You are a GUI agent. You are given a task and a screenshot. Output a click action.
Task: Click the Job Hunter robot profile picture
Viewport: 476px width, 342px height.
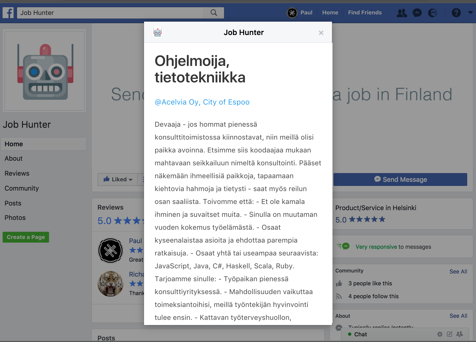45,71
